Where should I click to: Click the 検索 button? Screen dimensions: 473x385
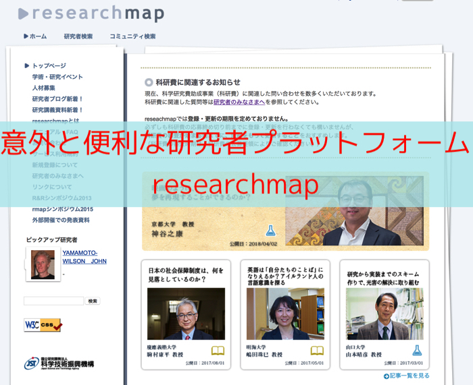pos(93,301)
